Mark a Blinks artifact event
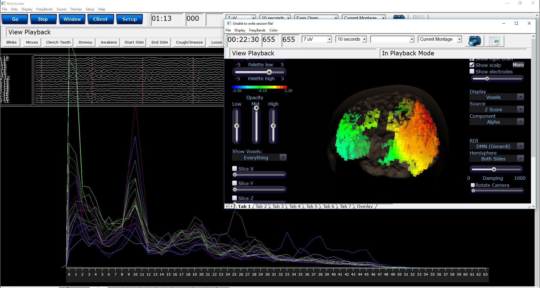The width and height of the screenshot is (540, 288). coord(11,42)
